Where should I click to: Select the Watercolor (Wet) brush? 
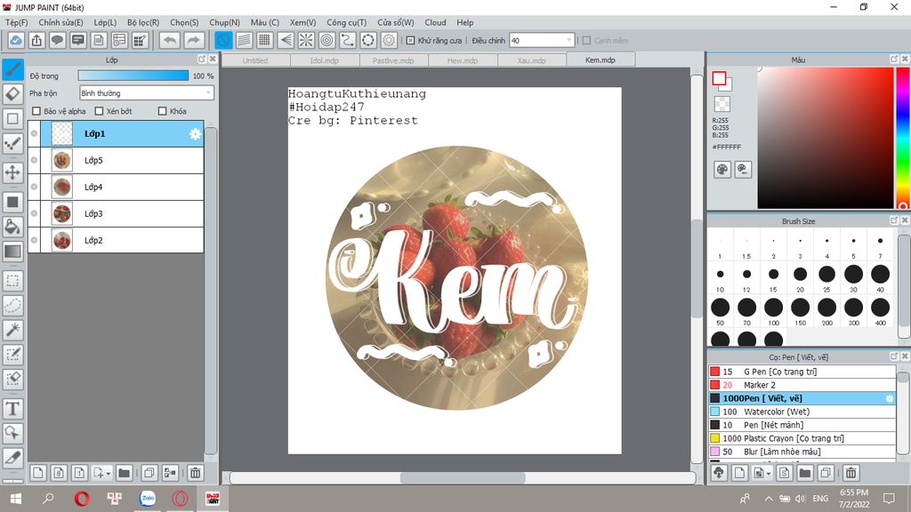(802, 412)
